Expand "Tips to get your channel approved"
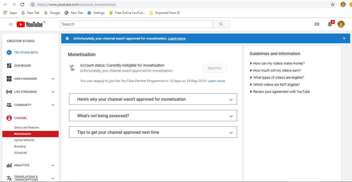 [153, 132]
